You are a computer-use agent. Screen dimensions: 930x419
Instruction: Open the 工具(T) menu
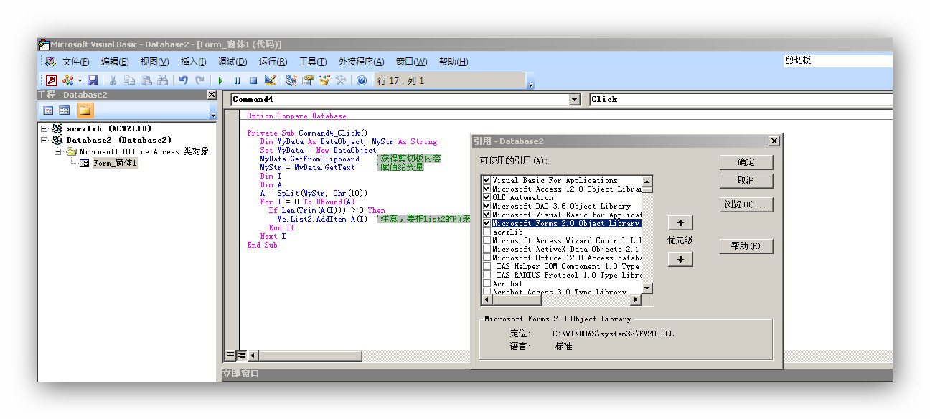click(312, 62)
